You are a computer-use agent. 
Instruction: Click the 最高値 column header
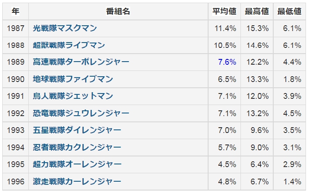click(x=257, y=12)
